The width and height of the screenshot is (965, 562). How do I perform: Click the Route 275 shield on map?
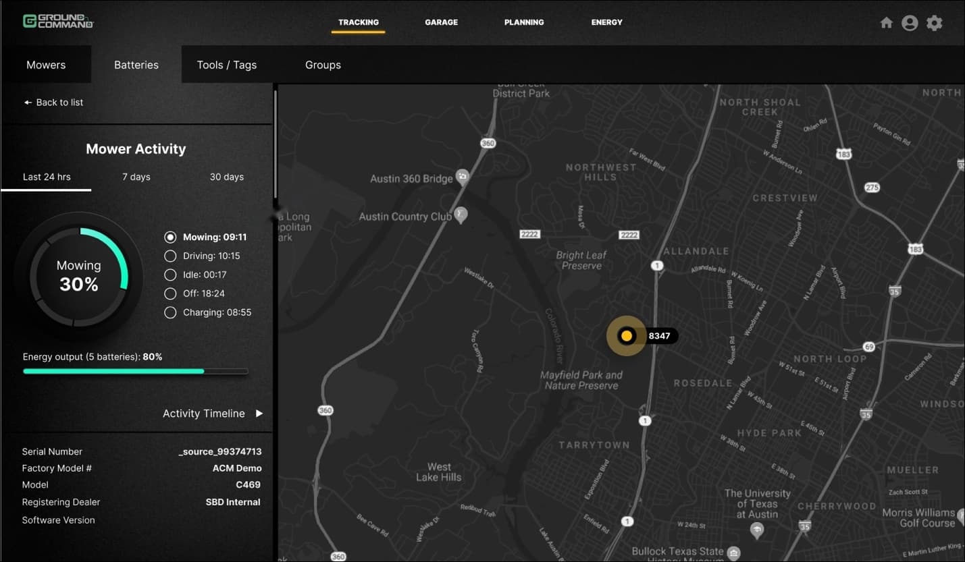[872, 188]
